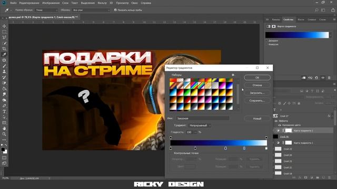The height and width of the screenshot is (189, 337).
Task: Click the fx icon at the Layers panel bottom
Action: [x=300, y=177]
